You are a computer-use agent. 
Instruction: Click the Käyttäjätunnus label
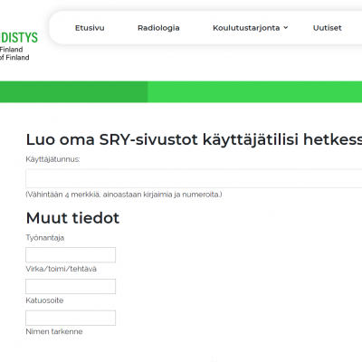point(52,159)
